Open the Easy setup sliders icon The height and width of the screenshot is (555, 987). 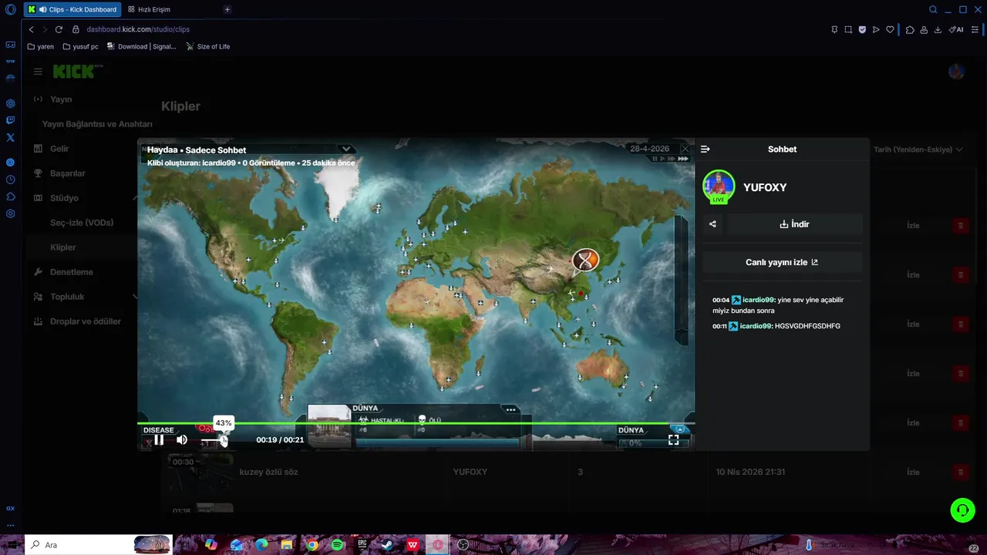[x=975, y=29]
